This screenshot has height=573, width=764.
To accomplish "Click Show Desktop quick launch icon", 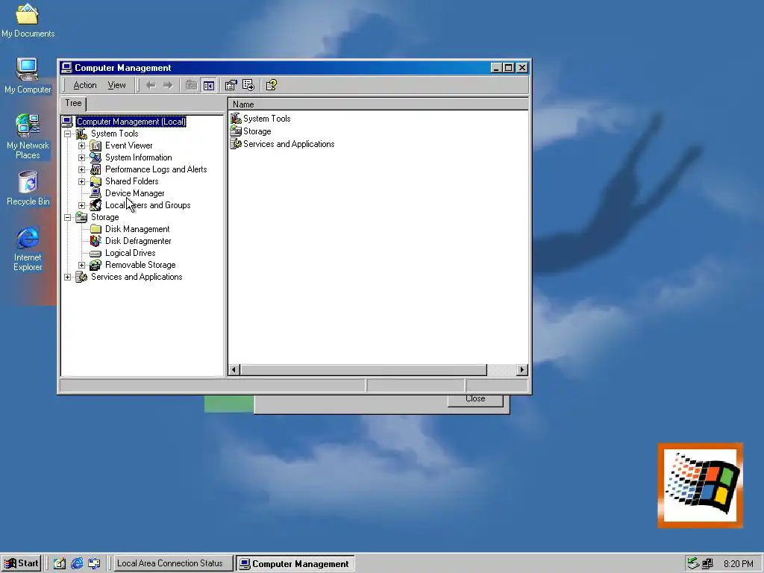I will click(60, 564).
